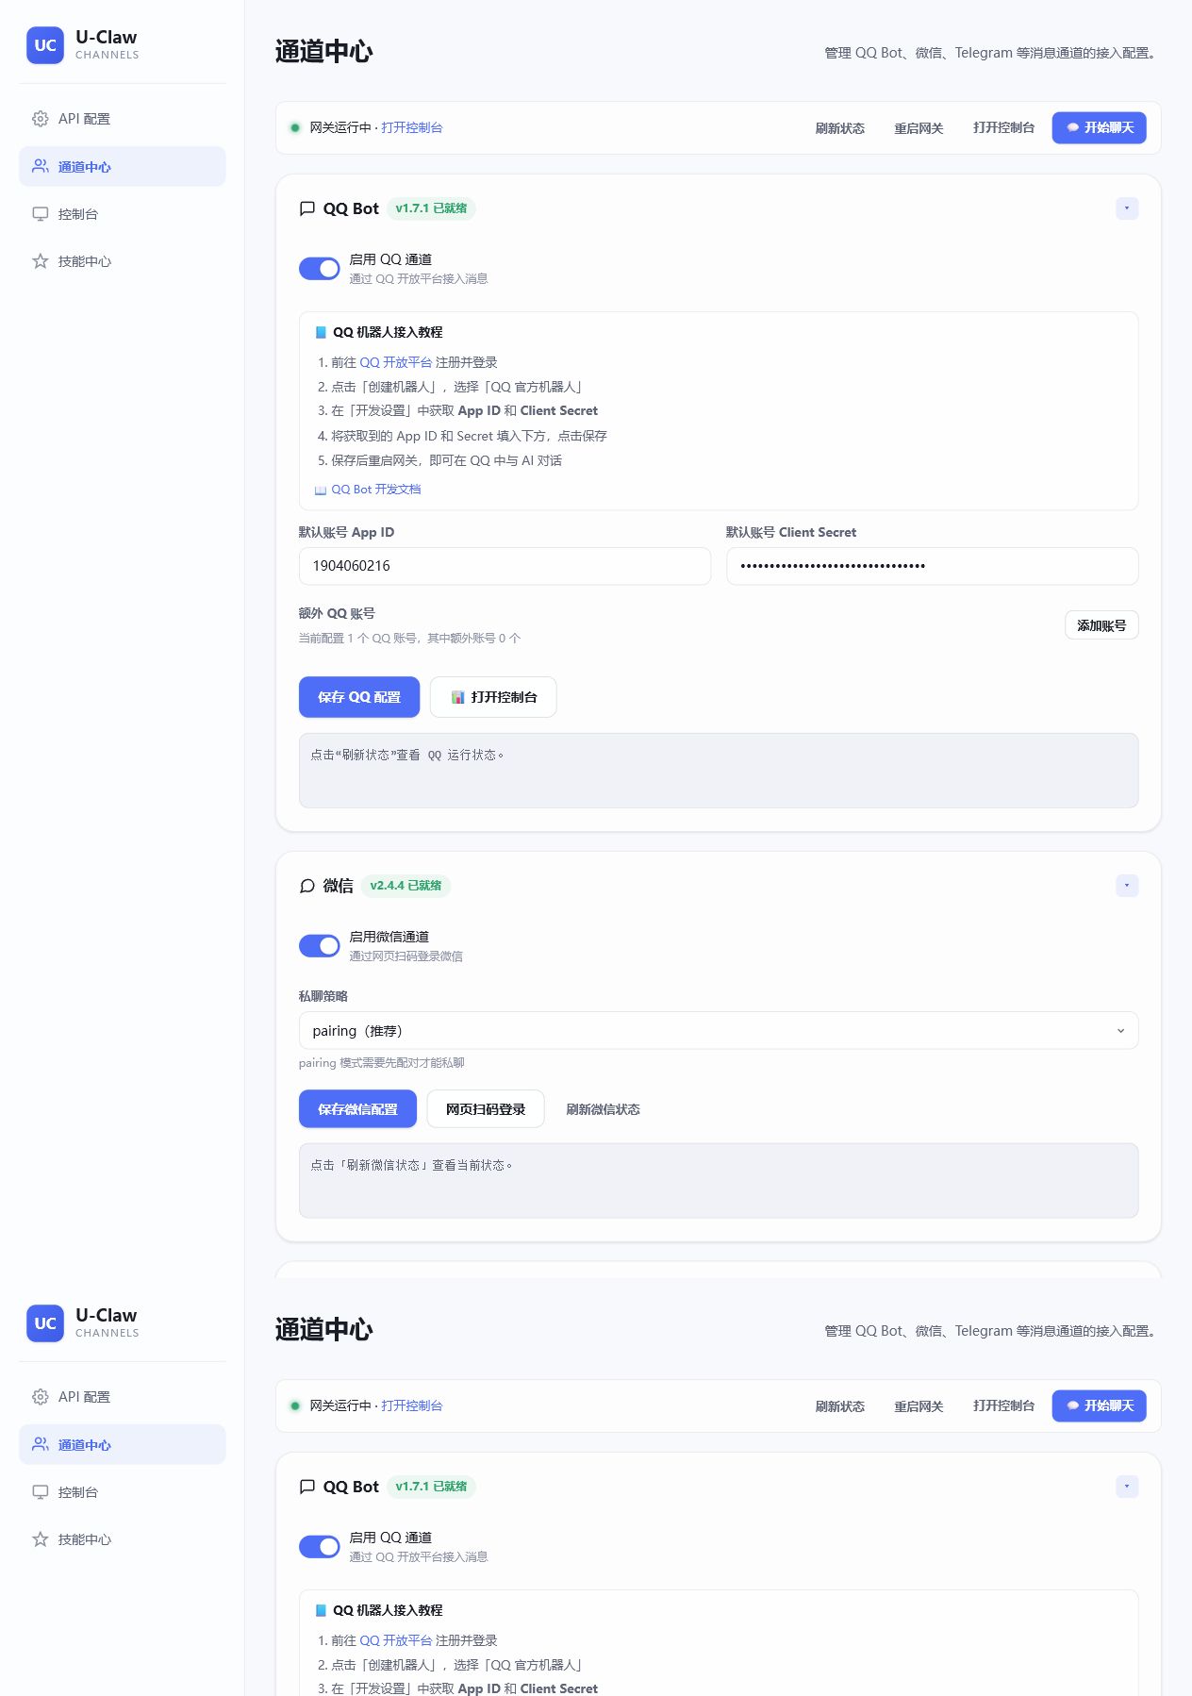Open 控制台 in the upper sidebar copy
1192x1696 pixels.
coord(123,214)
